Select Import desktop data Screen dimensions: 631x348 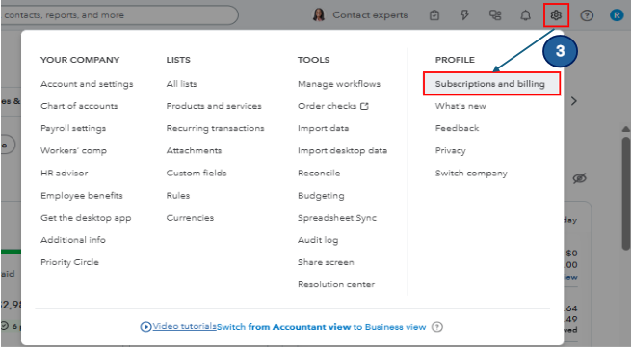pos(342,151)
